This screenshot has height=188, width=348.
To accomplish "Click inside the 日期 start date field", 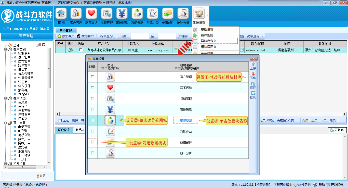I will click(140, 36).
